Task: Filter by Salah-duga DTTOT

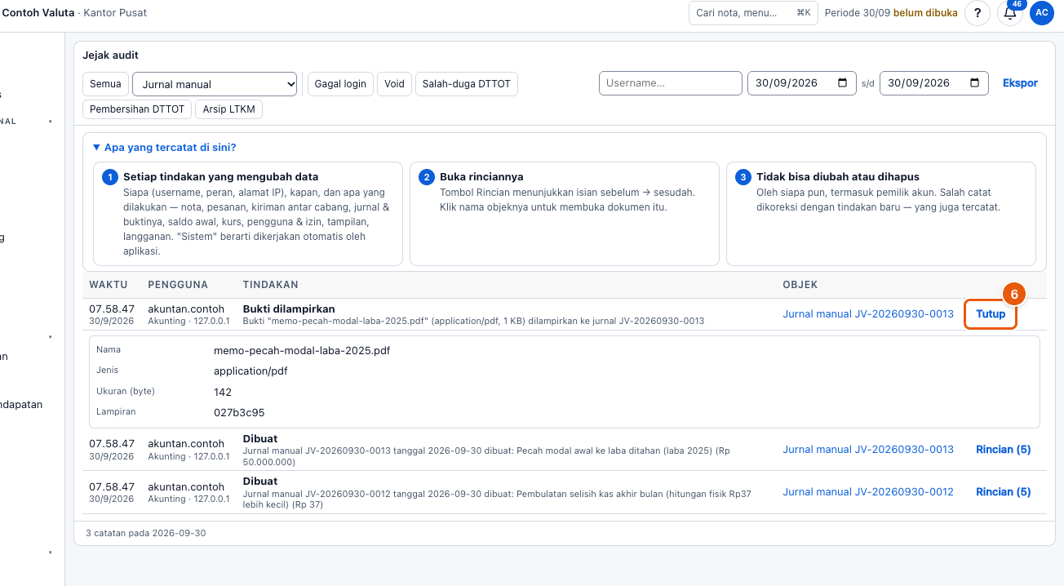Action: click(x=466, y=84)
